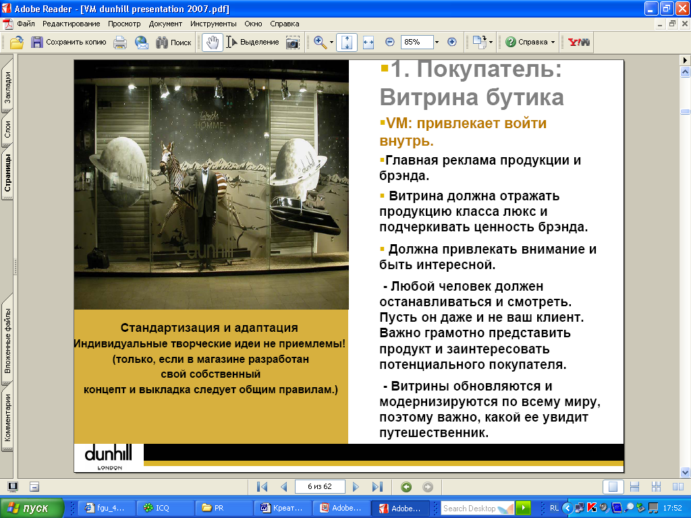The width and height of the screenshot is (691, 518).
Task: Click the scrollbar thumb on the right
Action: coord(685,111)
